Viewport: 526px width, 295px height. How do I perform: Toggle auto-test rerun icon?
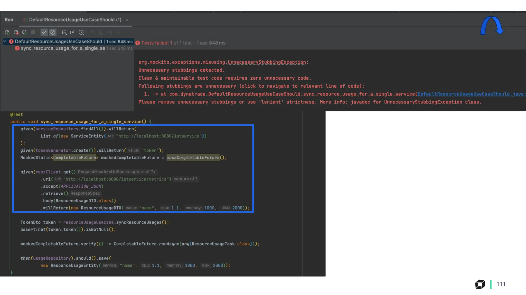pyautogui.click(x=24, y=32)
